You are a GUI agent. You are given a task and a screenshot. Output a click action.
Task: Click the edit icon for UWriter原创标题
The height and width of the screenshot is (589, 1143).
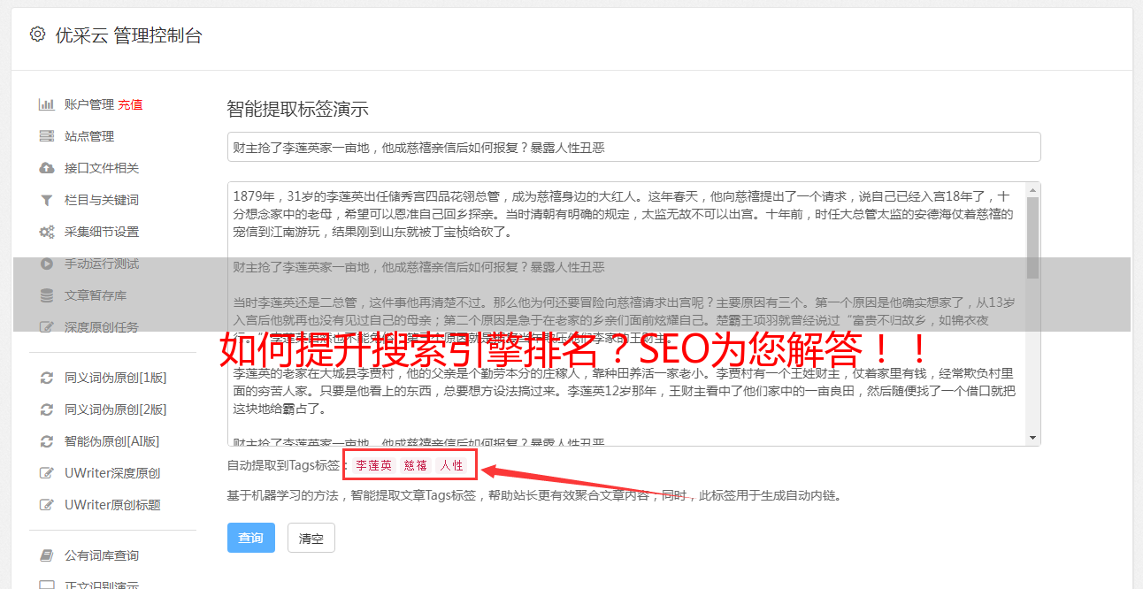coord(47,505)
